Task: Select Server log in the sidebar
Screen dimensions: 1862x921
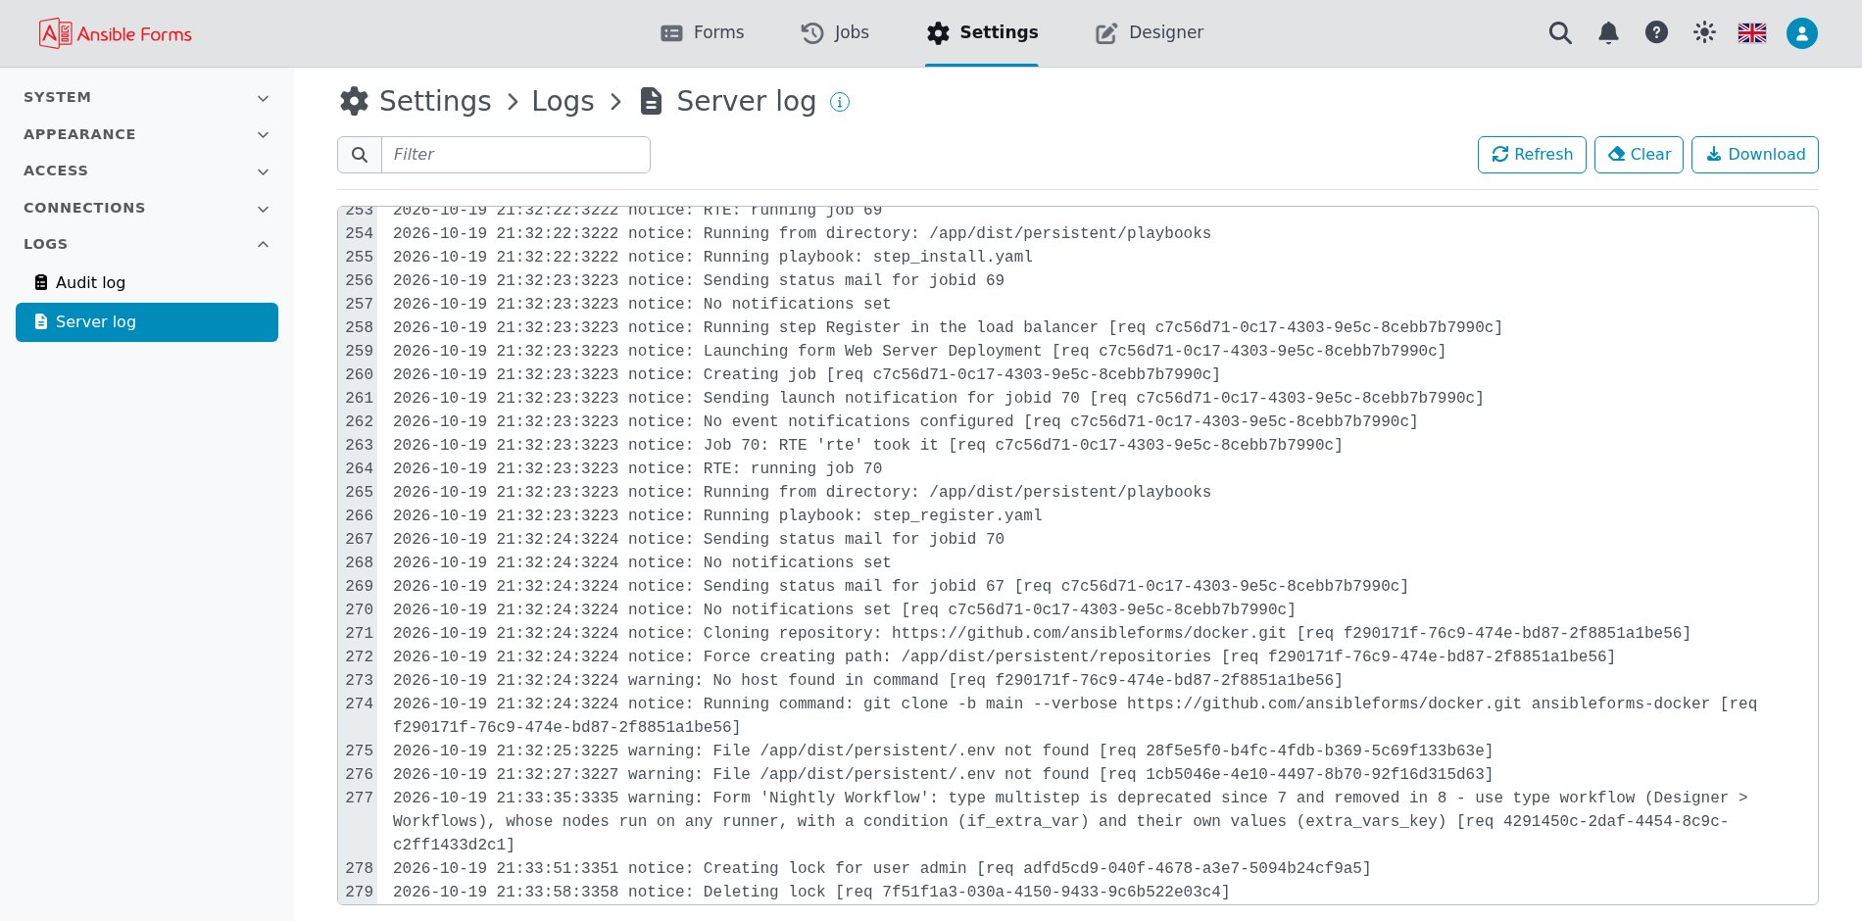Action: (147, 322)
